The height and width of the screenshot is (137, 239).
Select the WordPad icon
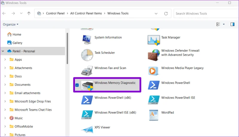pos(154,115)
